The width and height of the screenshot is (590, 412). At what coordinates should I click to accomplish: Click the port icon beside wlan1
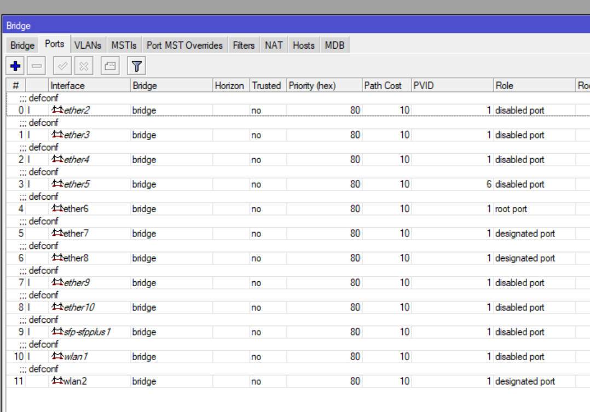[57, 356]
